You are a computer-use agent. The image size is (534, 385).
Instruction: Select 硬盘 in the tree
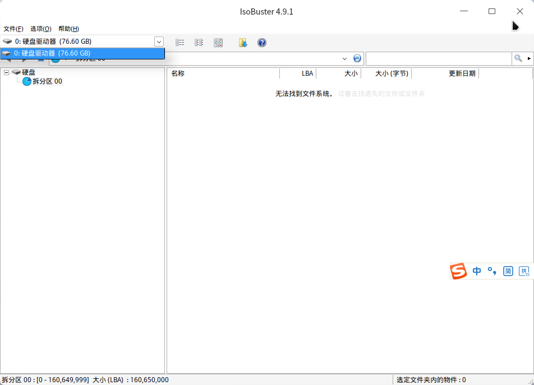click(29, 72)
